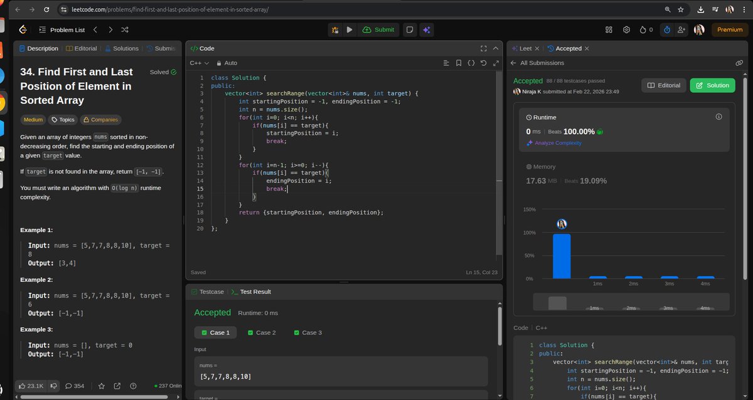Image resolution: width=753 pixels, height=400 pixels.
Task: Star this problem as favorite
Action: coord(101,386)
